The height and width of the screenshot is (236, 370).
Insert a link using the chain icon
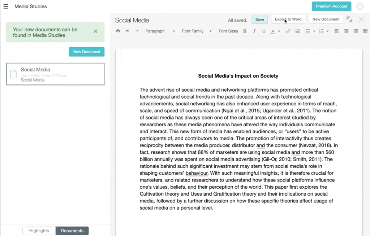click(288, 31)
